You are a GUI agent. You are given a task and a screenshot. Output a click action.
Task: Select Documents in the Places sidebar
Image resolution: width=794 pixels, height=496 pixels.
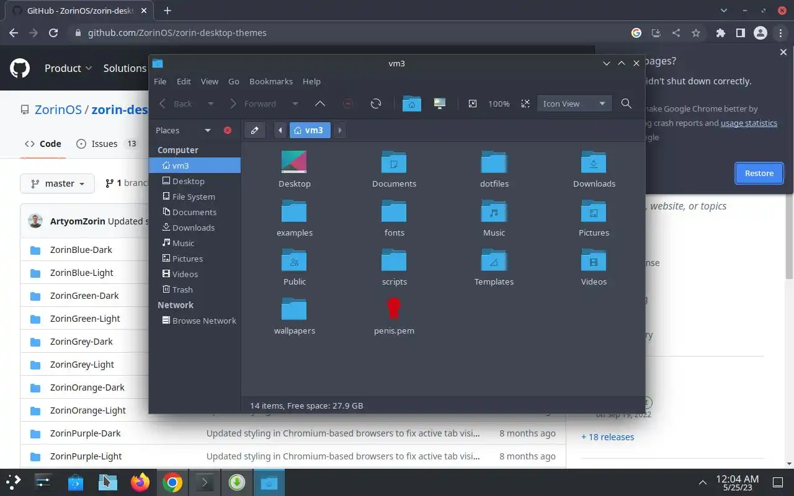(x=195, y=212)
